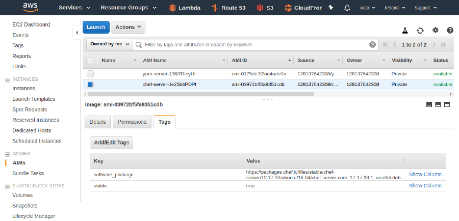
Task: Open the Owner column filter arrow
Action: tap(384, 61)
